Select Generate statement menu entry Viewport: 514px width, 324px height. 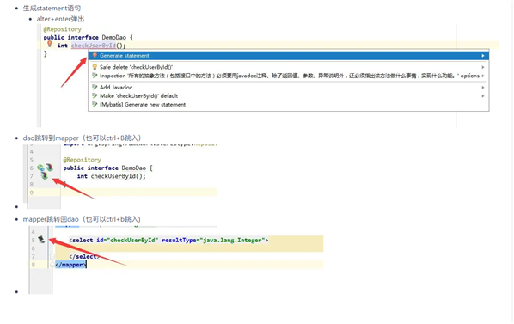289,56
